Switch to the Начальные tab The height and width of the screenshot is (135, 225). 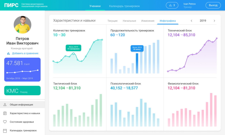[129, 21]
